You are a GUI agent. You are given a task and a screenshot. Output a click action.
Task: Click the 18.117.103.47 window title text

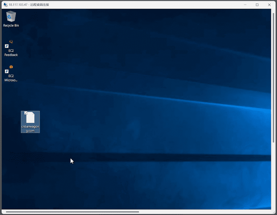[x=29, y=5]
